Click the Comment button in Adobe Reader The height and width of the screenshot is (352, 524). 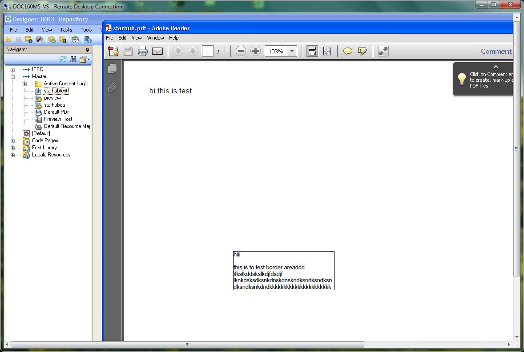click(496, 51)
